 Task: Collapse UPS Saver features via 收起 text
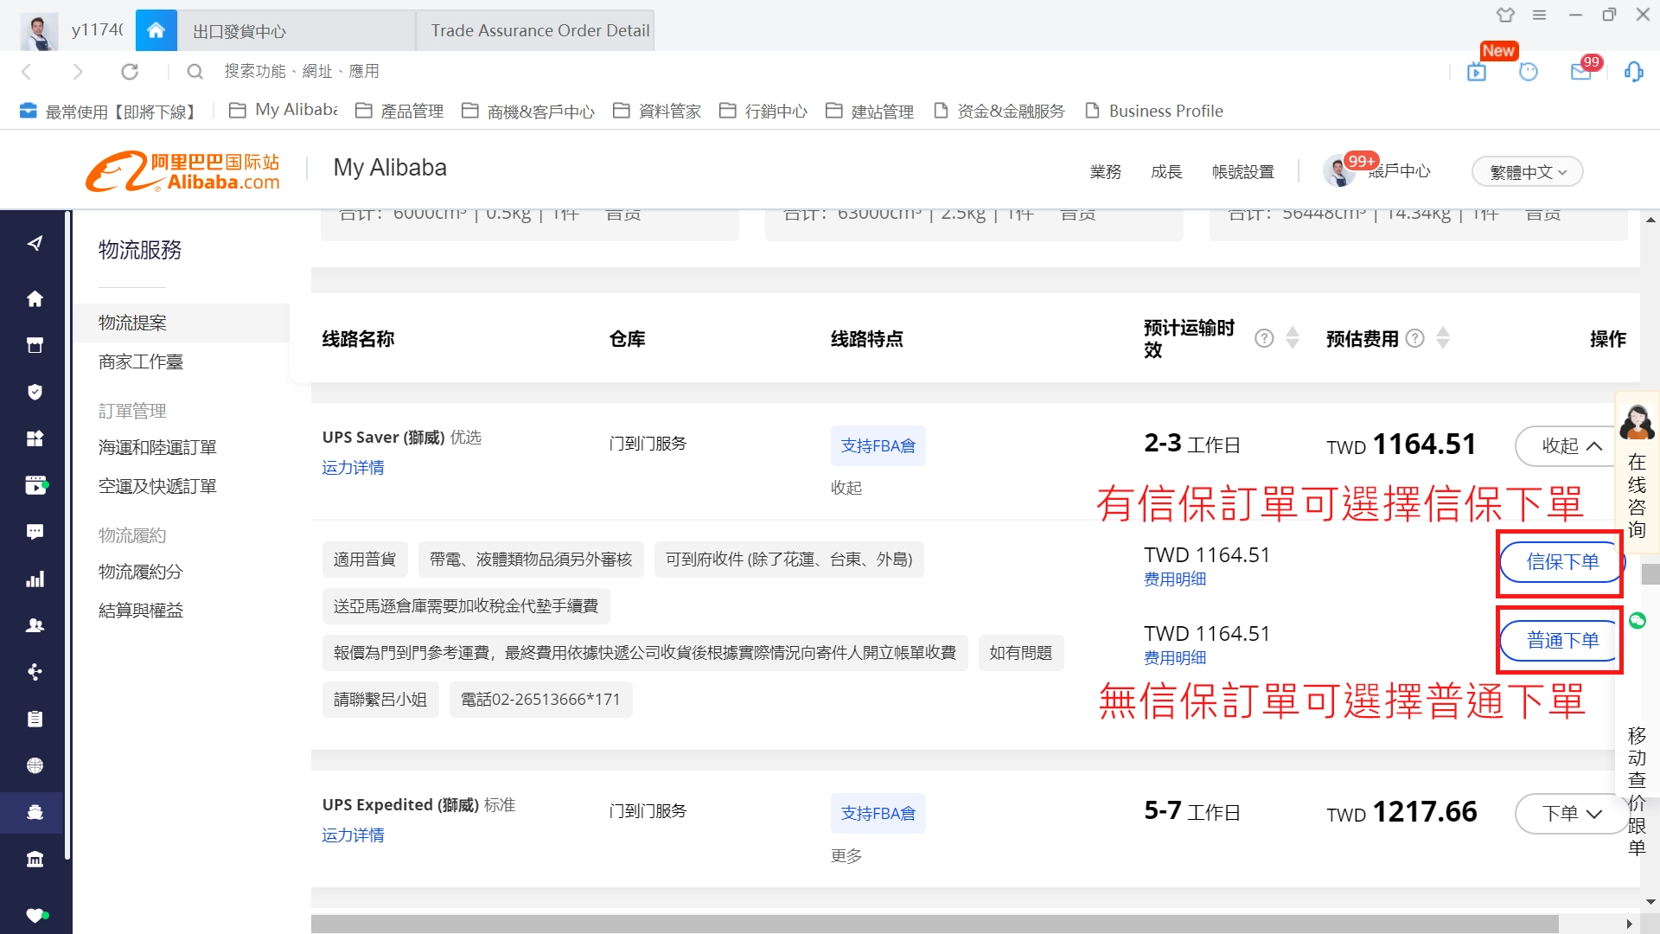(846, 488)
